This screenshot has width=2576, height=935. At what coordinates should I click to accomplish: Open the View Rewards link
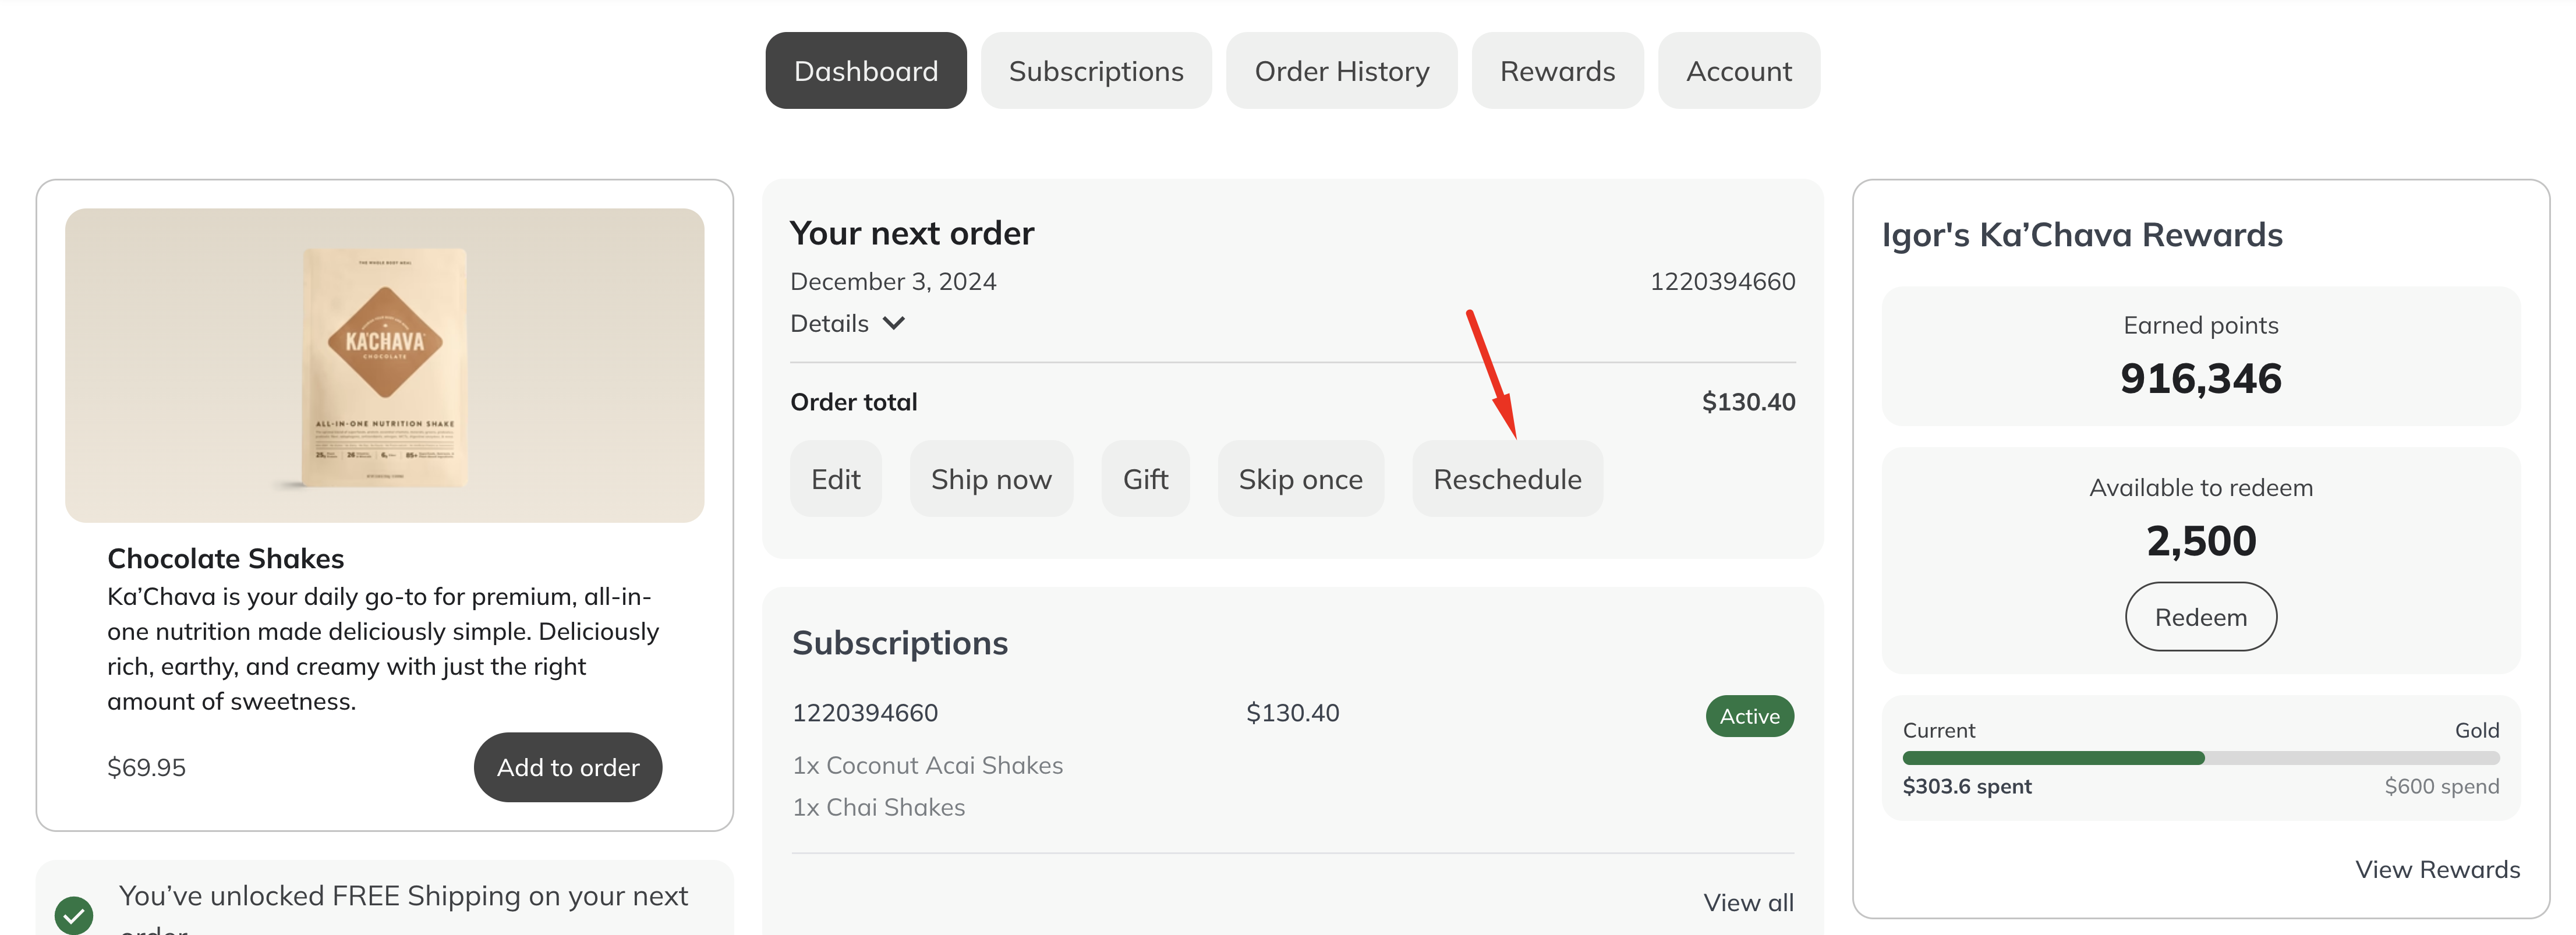click(2438, 869)
